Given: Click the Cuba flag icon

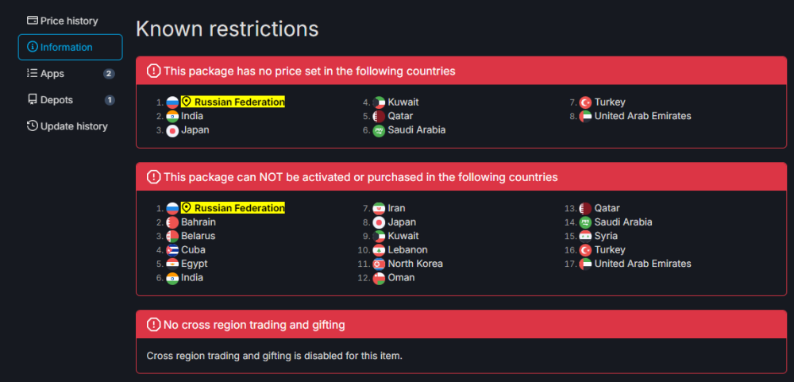Looking at the screenshot, I should click(x=172, y=250).
